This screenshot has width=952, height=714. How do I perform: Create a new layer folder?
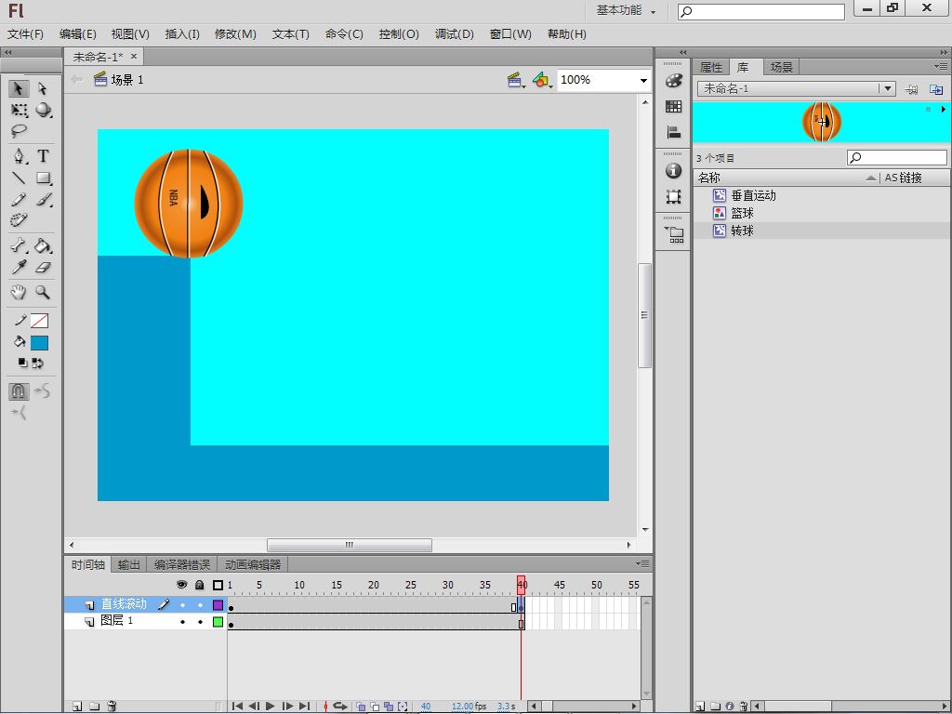[x=94, y=707]
